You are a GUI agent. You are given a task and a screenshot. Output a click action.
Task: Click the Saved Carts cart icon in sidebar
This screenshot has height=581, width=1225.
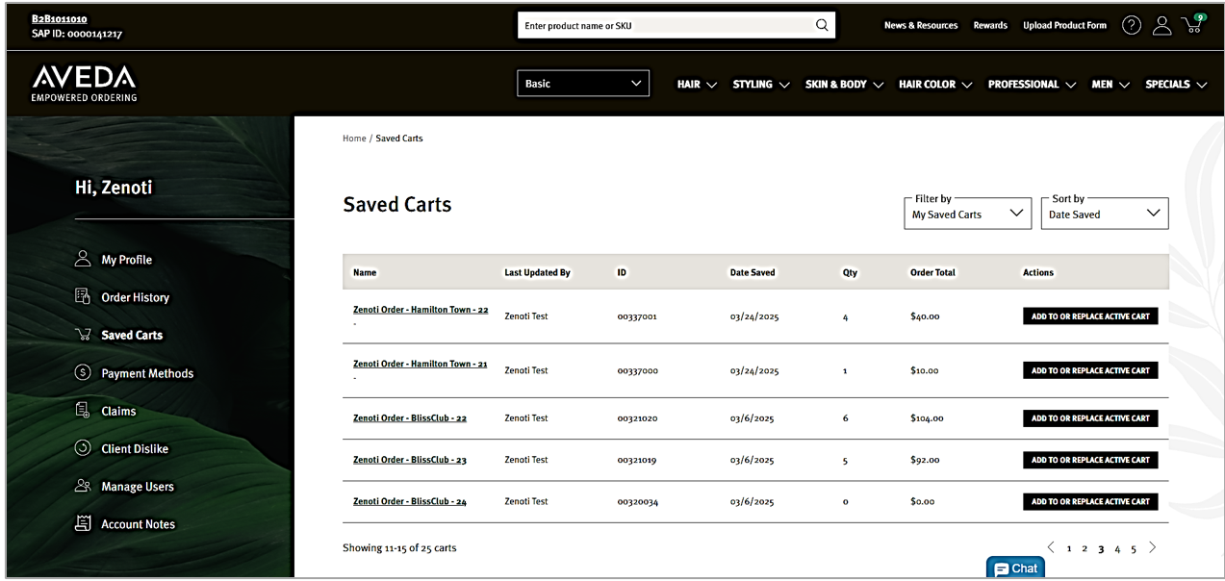pos(83,335)
